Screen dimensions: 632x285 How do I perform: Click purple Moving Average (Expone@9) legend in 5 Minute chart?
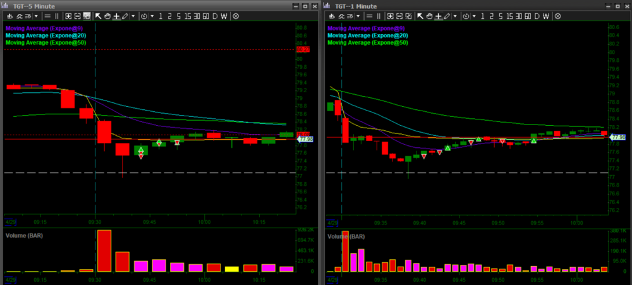point(41,28)
